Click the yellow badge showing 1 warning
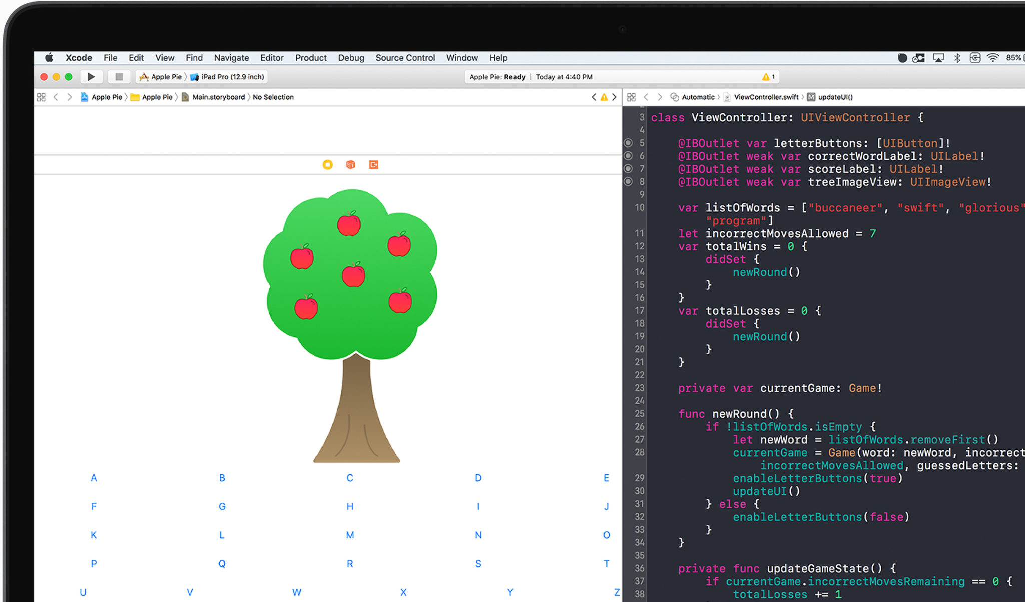 (x=768, y=77)
